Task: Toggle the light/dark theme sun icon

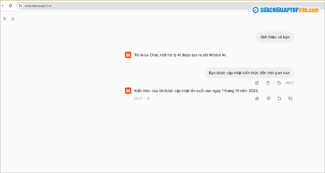Action: (x=4, y=19)
